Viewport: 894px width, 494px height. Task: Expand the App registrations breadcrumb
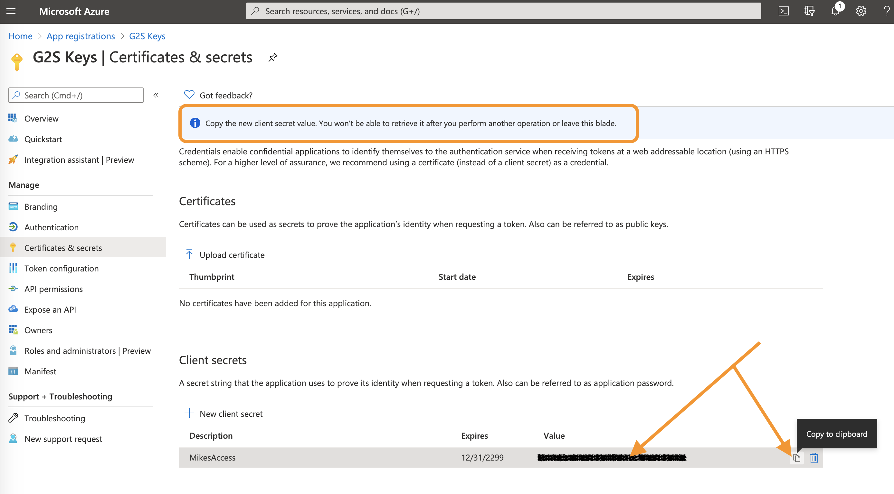pos(81,35)
